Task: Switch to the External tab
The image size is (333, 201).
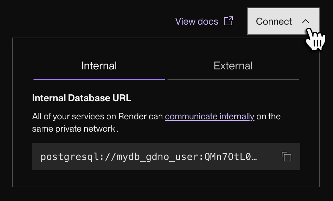Action: [x=233, y=66]
